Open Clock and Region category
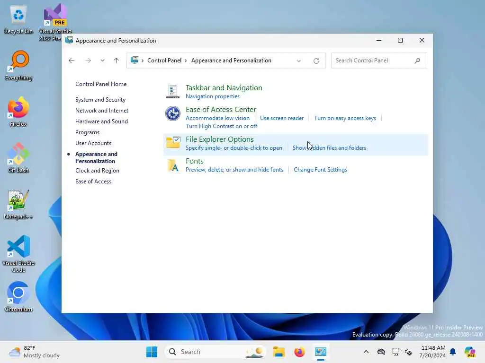The width and height of the screenshot is (485, 363). click(97, 170)
